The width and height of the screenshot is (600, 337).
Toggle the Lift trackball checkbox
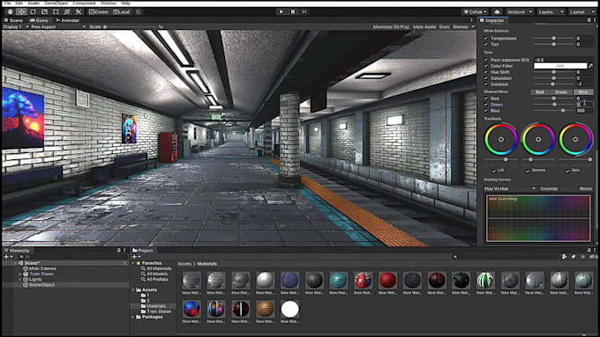(493, 171)
